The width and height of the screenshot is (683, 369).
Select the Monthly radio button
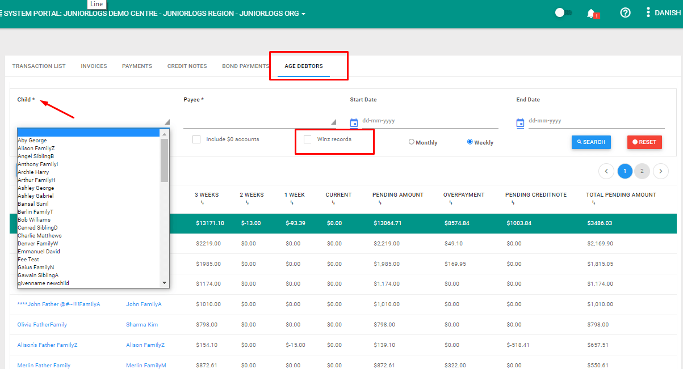pyautogui.click(x=412, y=142)
